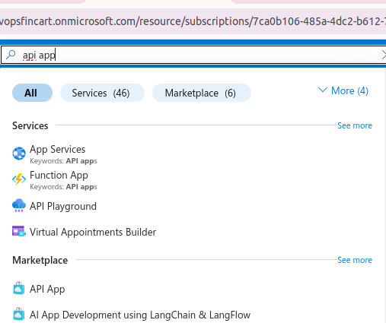Click the AI App Development marketplace icon
Viewport: 386px width, 323px height.
coord(19,314)
